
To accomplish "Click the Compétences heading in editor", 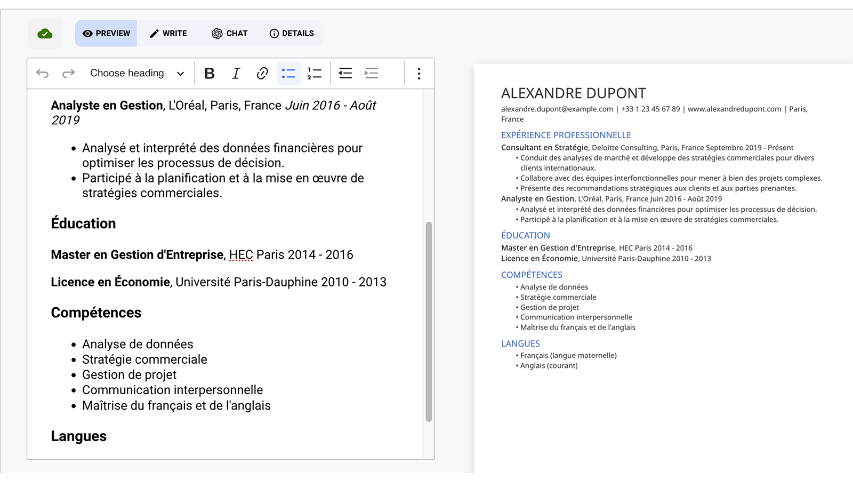I will [x=96, y=313].
